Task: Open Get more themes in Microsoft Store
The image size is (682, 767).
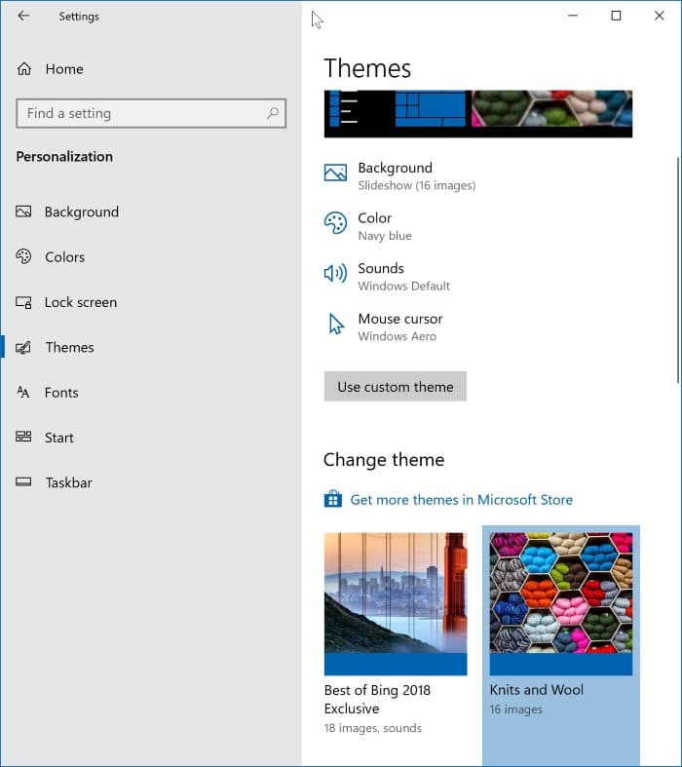Action: 461,499
